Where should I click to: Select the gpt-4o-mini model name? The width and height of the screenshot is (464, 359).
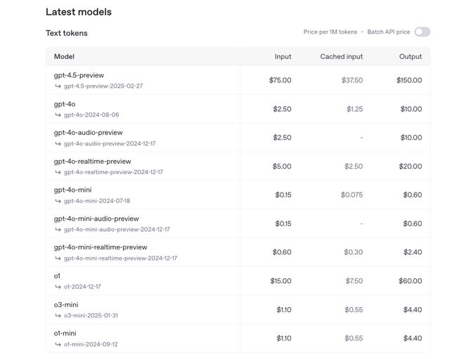72,190
